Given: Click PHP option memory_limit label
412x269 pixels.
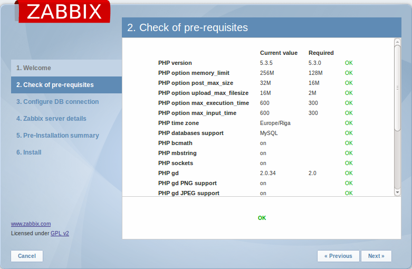Looking at the screenshot, I should click(194, 73).
